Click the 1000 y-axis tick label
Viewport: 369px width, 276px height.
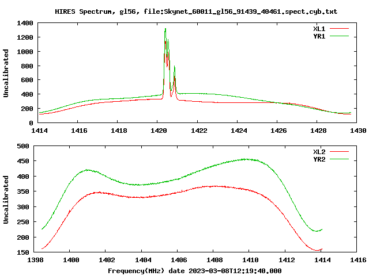point(25,52)
